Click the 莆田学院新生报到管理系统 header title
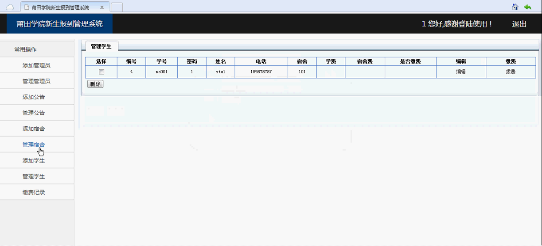The width and height of the screenshot is (542, 246). coord(60,24)
